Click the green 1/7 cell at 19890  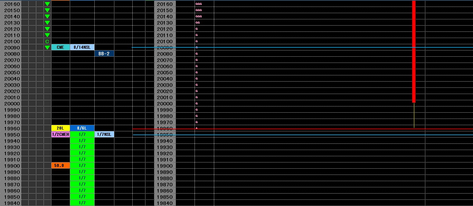point(82,172)
